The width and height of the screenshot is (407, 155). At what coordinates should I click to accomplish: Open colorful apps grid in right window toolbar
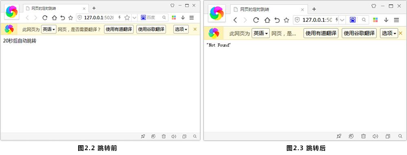[x=375, y=20]
